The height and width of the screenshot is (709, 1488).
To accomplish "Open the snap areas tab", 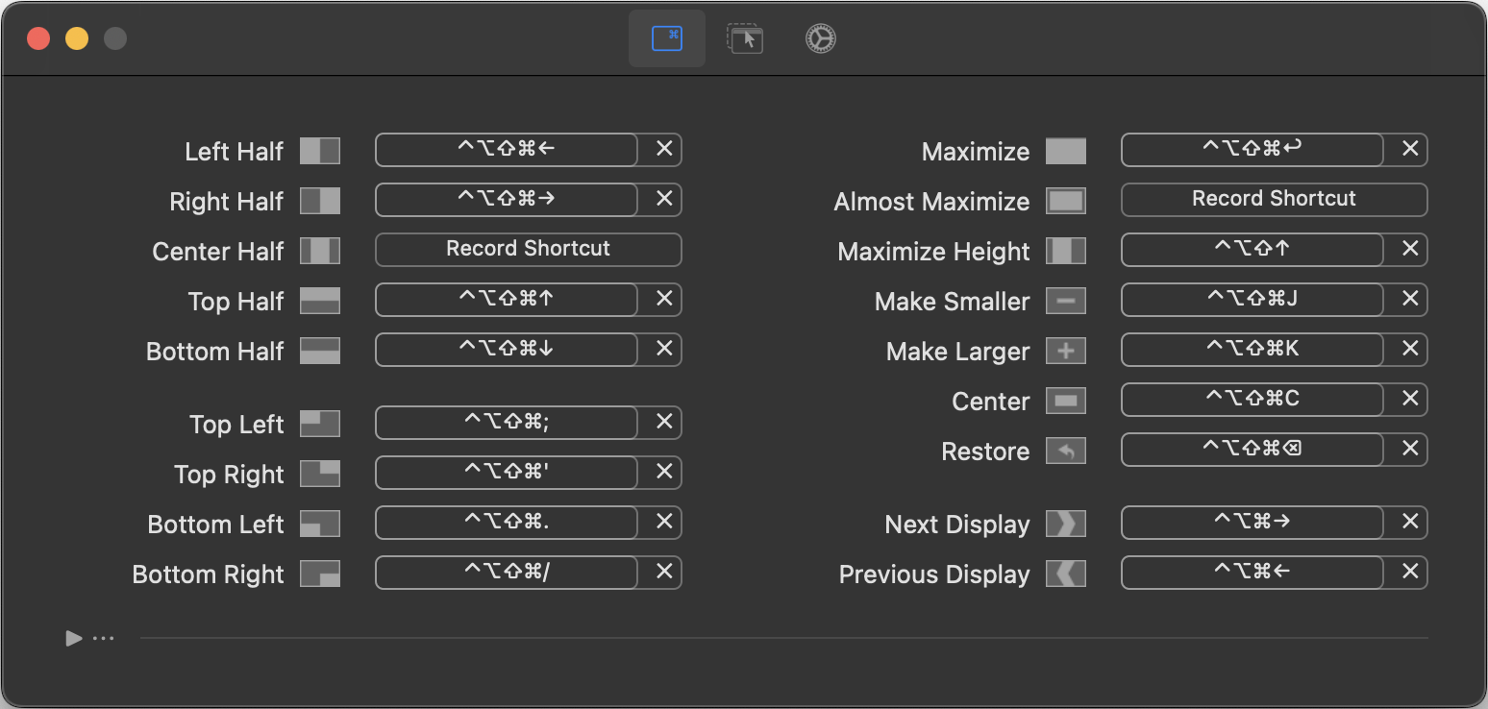I will point(744,38).
